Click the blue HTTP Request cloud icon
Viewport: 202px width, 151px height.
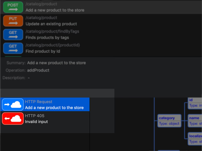point(13,104)
